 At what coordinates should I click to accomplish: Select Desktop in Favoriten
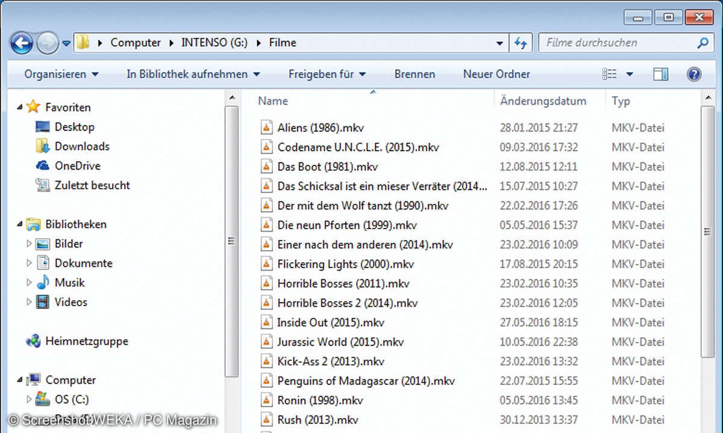pyautogui.click(x=74, y=127)
